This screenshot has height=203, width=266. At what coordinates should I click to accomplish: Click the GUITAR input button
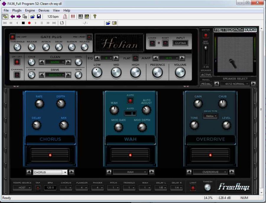[180, 43]
